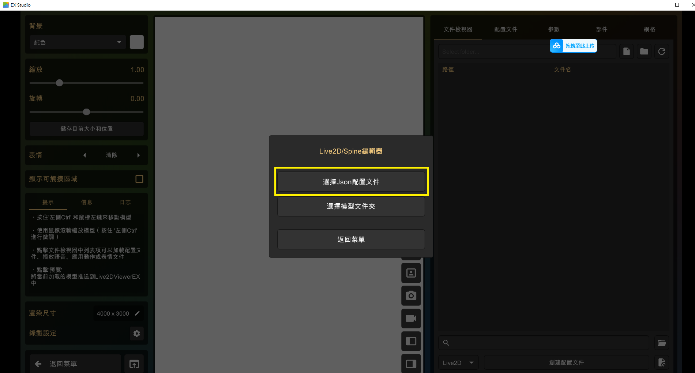Open the recording settings gear icon
The image size is (695, 373).
[x=137, y=333]
